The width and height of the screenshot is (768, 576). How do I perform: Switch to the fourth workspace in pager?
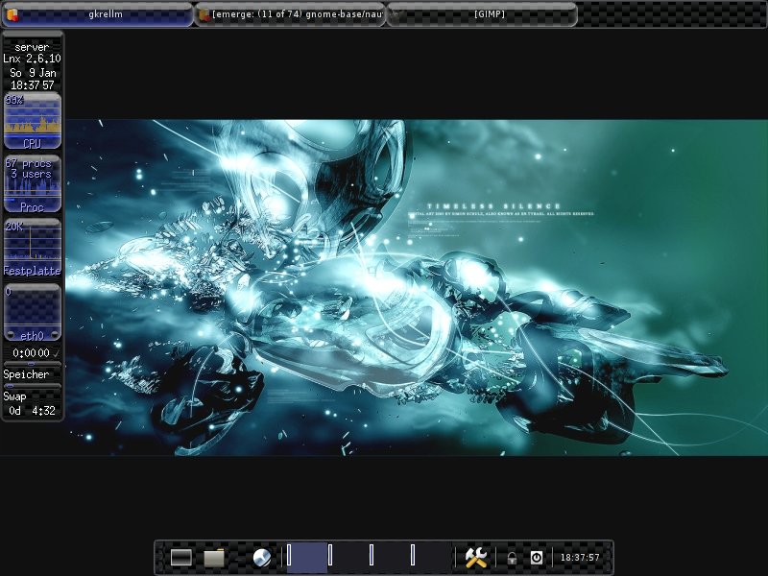coord(431,557)
